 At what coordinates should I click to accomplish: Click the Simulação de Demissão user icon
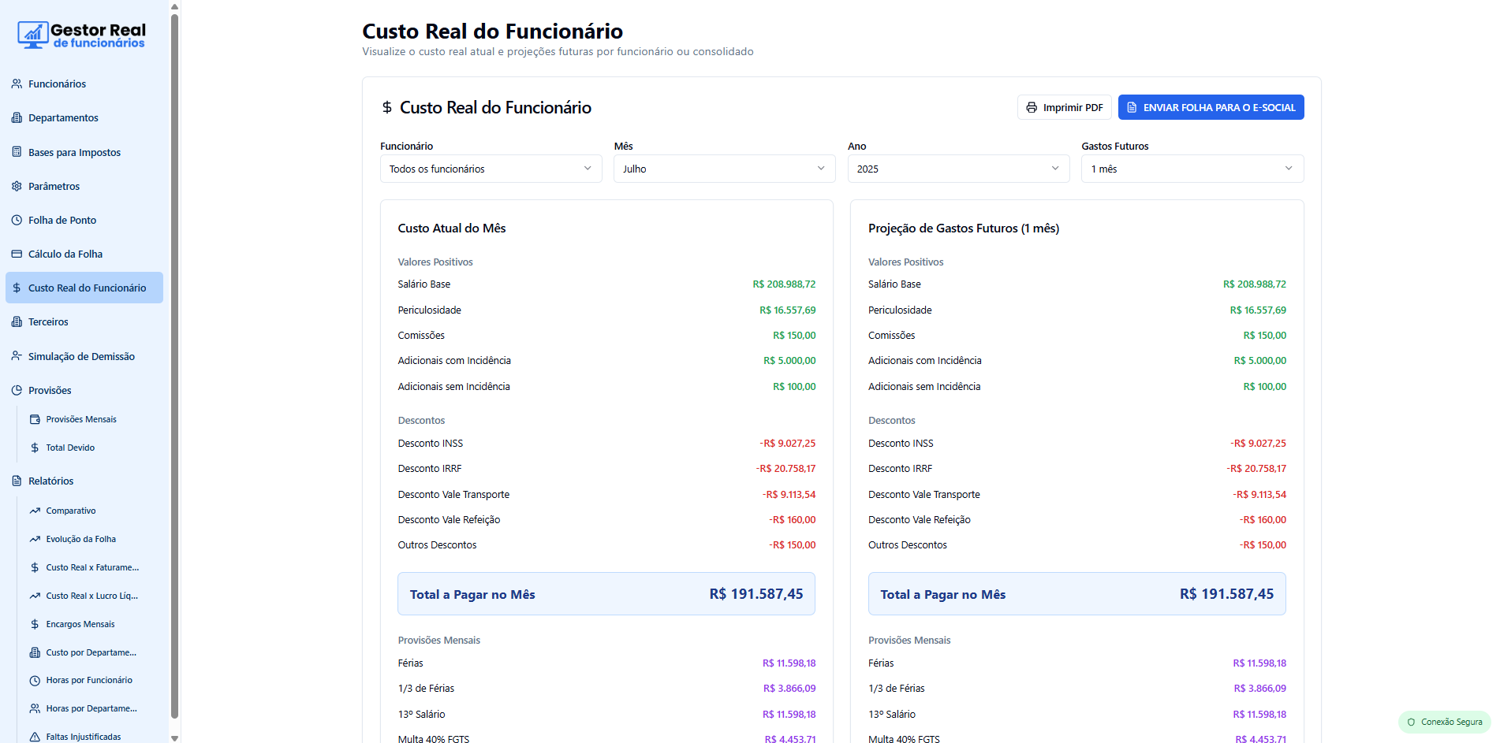[17, 356]
